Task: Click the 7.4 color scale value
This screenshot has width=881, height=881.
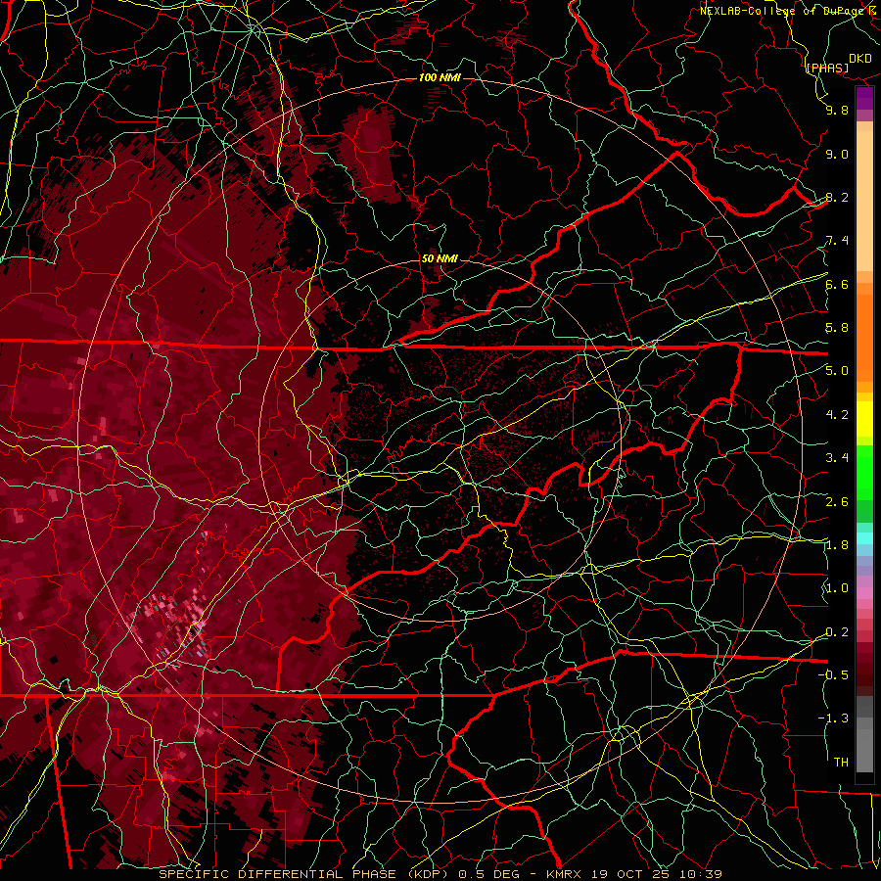Action: [837, 241]
